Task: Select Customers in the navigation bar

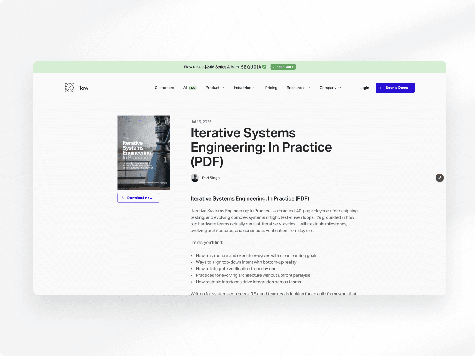Action: click(x=164, y=88)
